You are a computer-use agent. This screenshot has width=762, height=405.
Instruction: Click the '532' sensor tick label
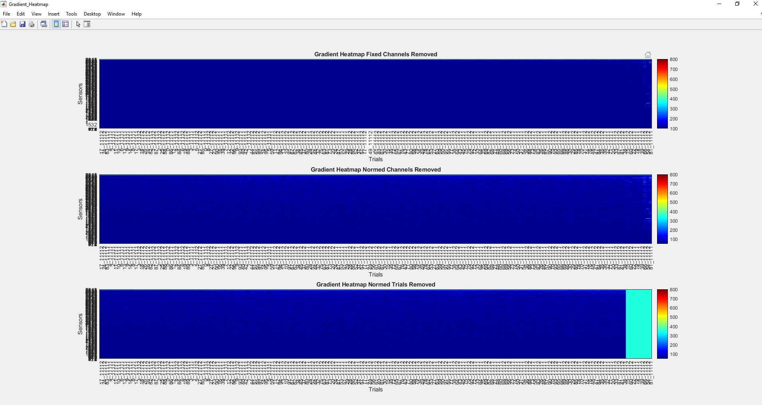click(x=93, y=125)
